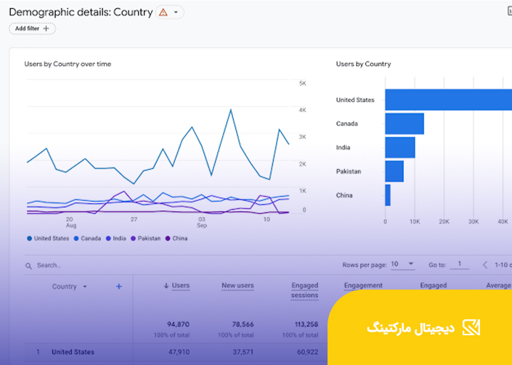This screenshot has height=365, width=512.
Task: Click the plus icon inside Add filter
Action: tap(46, 29)
